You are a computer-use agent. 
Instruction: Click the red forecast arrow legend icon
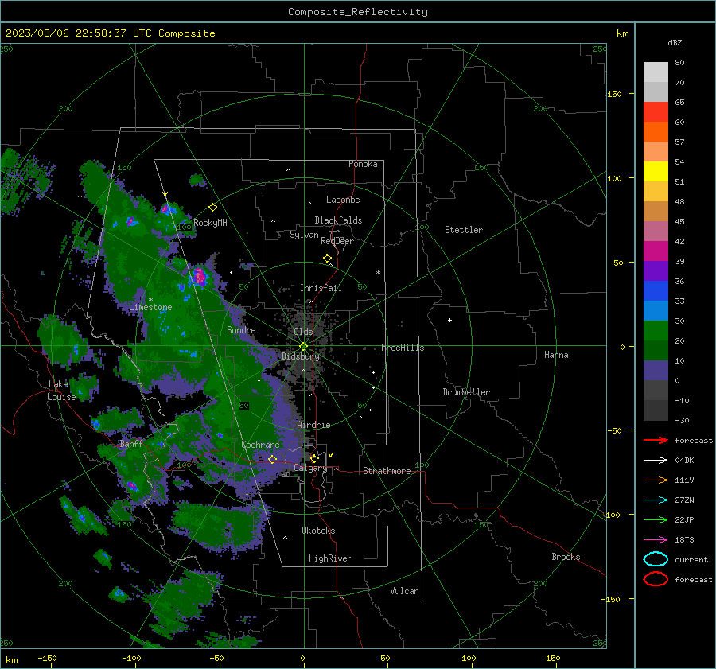656,440
